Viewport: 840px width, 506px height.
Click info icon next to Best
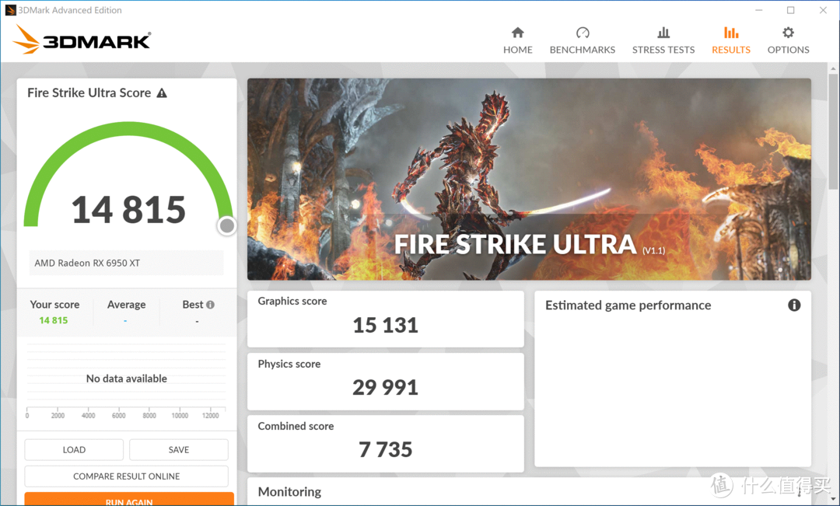click(x=210, y=305)
